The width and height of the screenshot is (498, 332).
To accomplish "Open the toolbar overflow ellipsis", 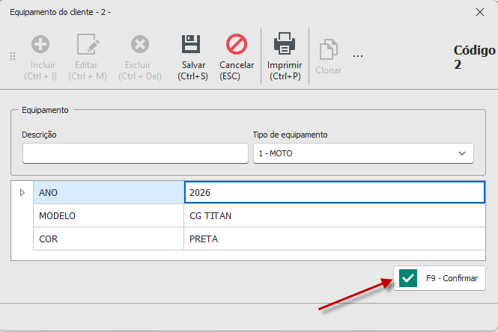I will [358, 56].
